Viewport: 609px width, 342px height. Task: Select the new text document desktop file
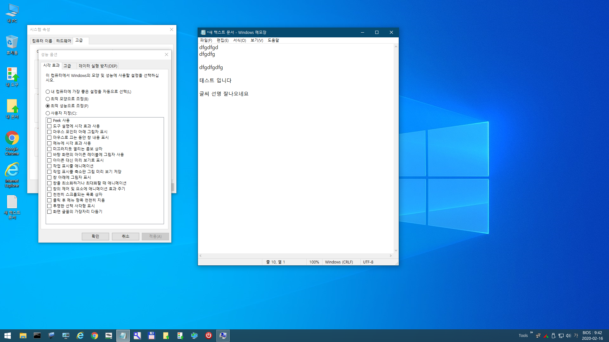click(x=12, y=207)
